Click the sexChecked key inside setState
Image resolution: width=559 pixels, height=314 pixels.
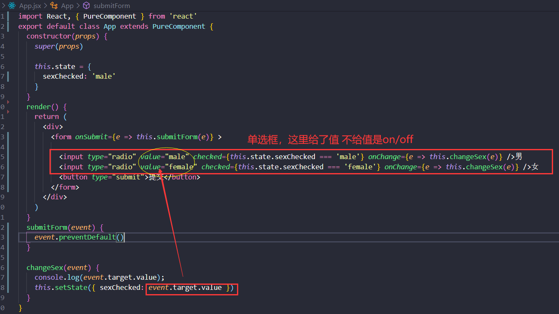(x=120, y=288)
